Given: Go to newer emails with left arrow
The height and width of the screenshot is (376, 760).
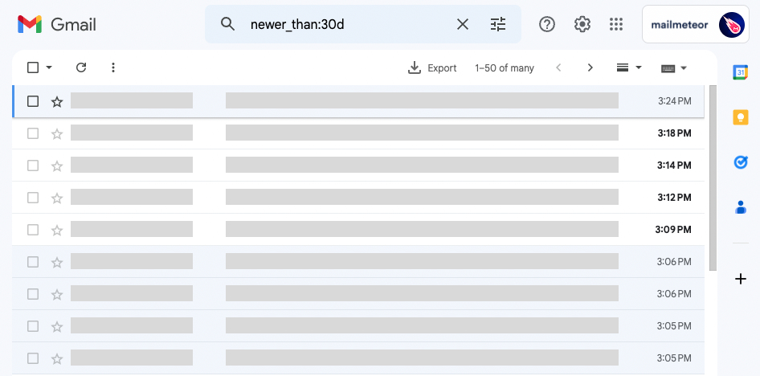Looking at the screenshot, I should [558, 67].
